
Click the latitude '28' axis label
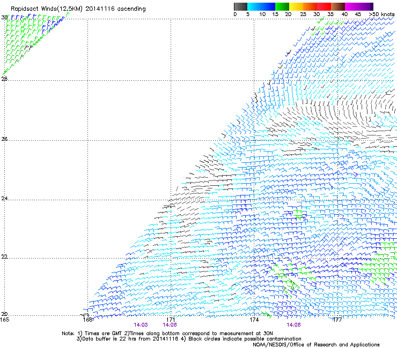click(x=4, y=79)
